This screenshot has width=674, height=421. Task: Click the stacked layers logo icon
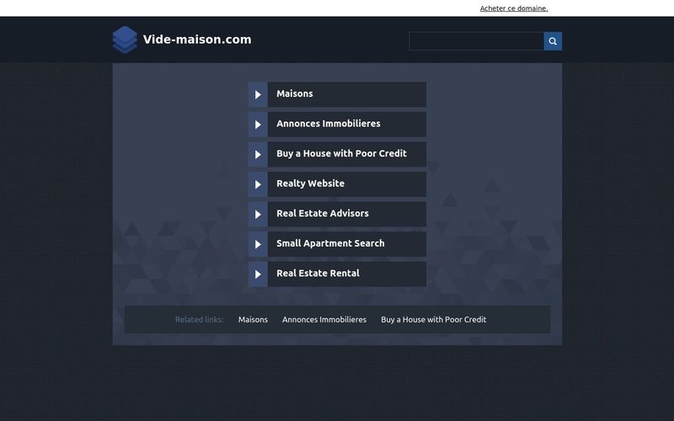tap(125, 40)
